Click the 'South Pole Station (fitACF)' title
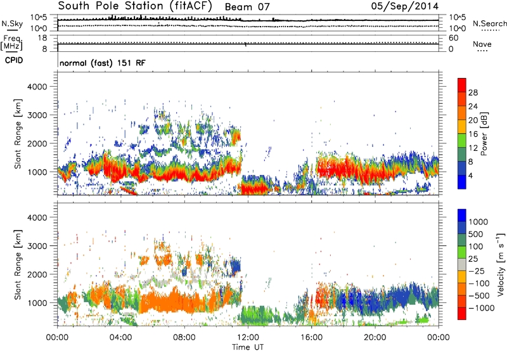 (x=135, y=6)
